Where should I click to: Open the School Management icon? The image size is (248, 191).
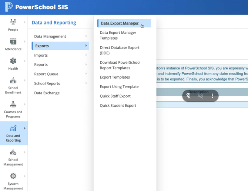pos(13,152)
